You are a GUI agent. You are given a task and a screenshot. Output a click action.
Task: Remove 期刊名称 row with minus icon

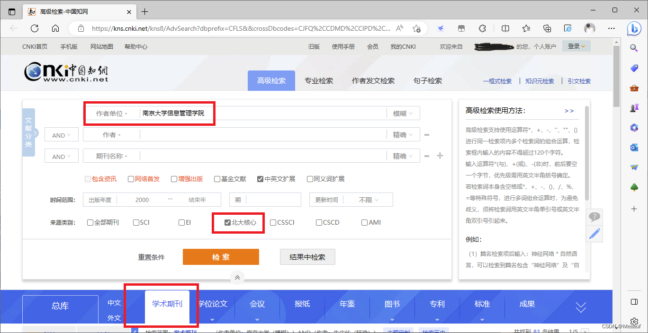tap(427, 156)
